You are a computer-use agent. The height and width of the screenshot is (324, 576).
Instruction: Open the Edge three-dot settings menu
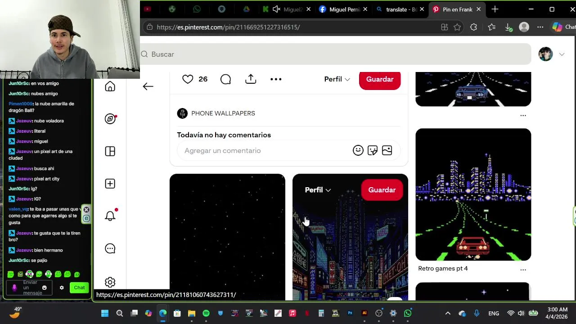point(540,27)
